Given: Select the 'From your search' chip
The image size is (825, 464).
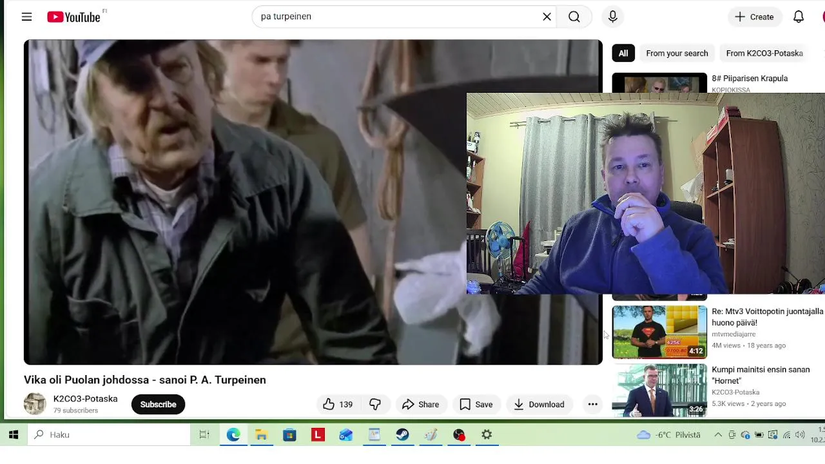Looking at the screenshot, I should click(677, 53).
